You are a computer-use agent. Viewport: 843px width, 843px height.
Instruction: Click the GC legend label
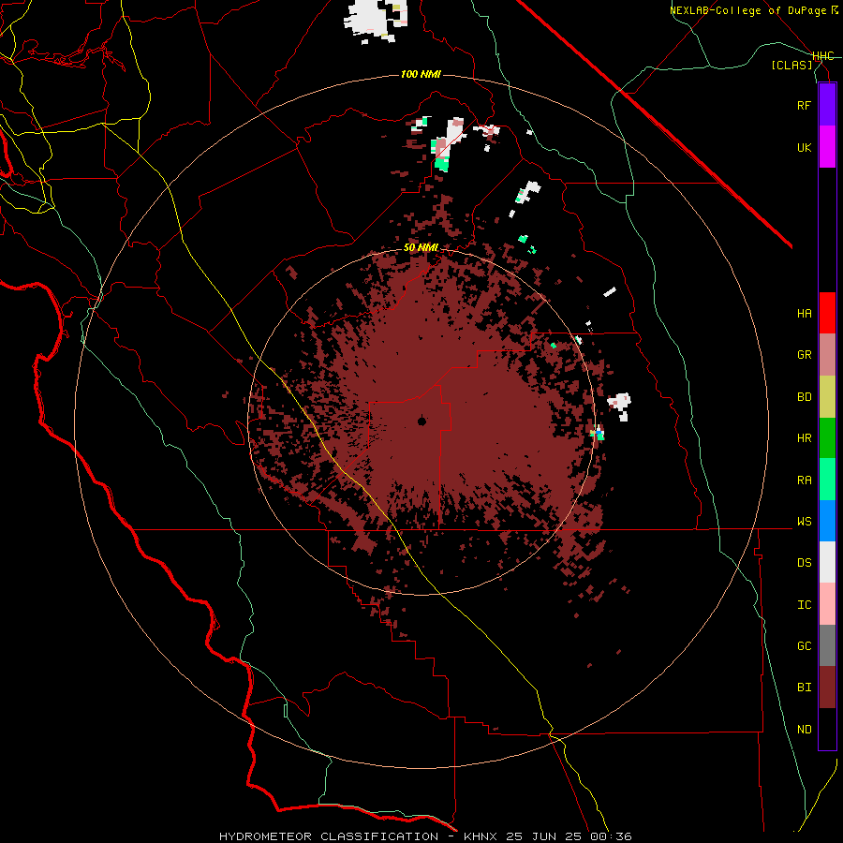pyautogui.click(x=804, y=646)
